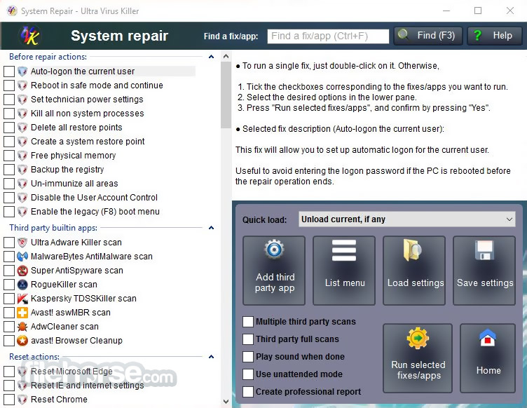Click the Avast! aswMBR scan icon
Image resolution: width=527 pixels, height=408 pixels.
click(x=22, y=313)
